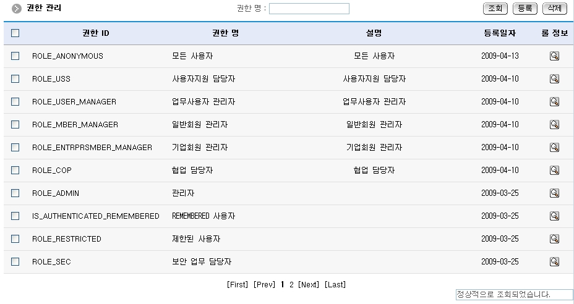
Task: View role info magnifier for ROLE_USS
Action: tap(554, 79)
